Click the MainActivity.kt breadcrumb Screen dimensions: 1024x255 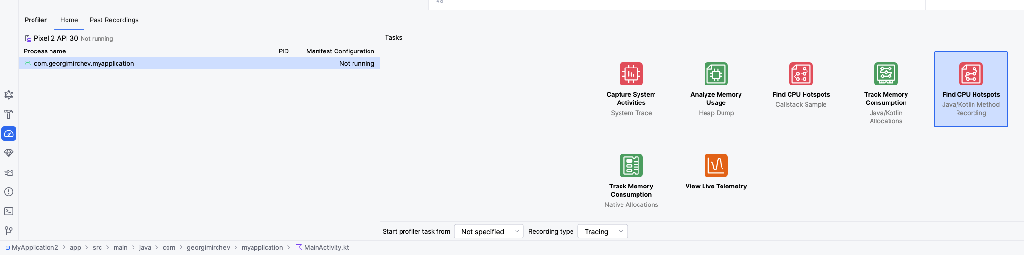coord(326,248)
